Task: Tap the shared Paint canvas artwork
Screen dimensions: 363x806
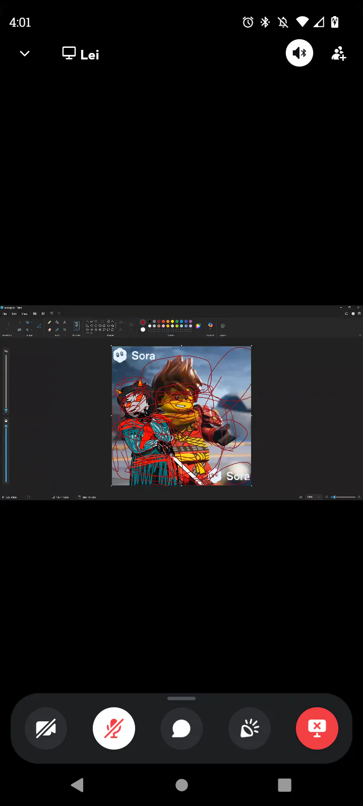Action: point(181,416)
